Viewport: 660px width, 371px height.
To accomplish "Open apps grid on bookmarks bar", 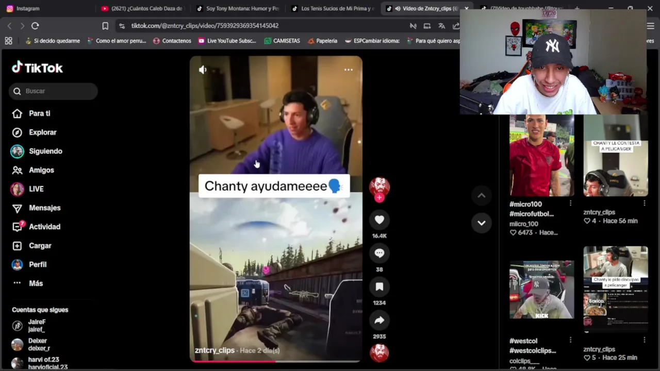I will pyautogui.click(x=8, y=41).
